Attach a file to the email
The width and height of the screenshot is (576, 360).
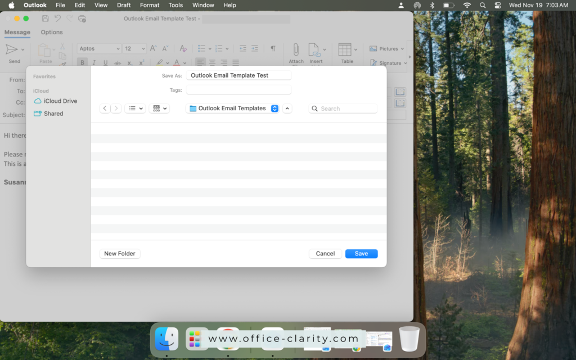click(295, 53)
